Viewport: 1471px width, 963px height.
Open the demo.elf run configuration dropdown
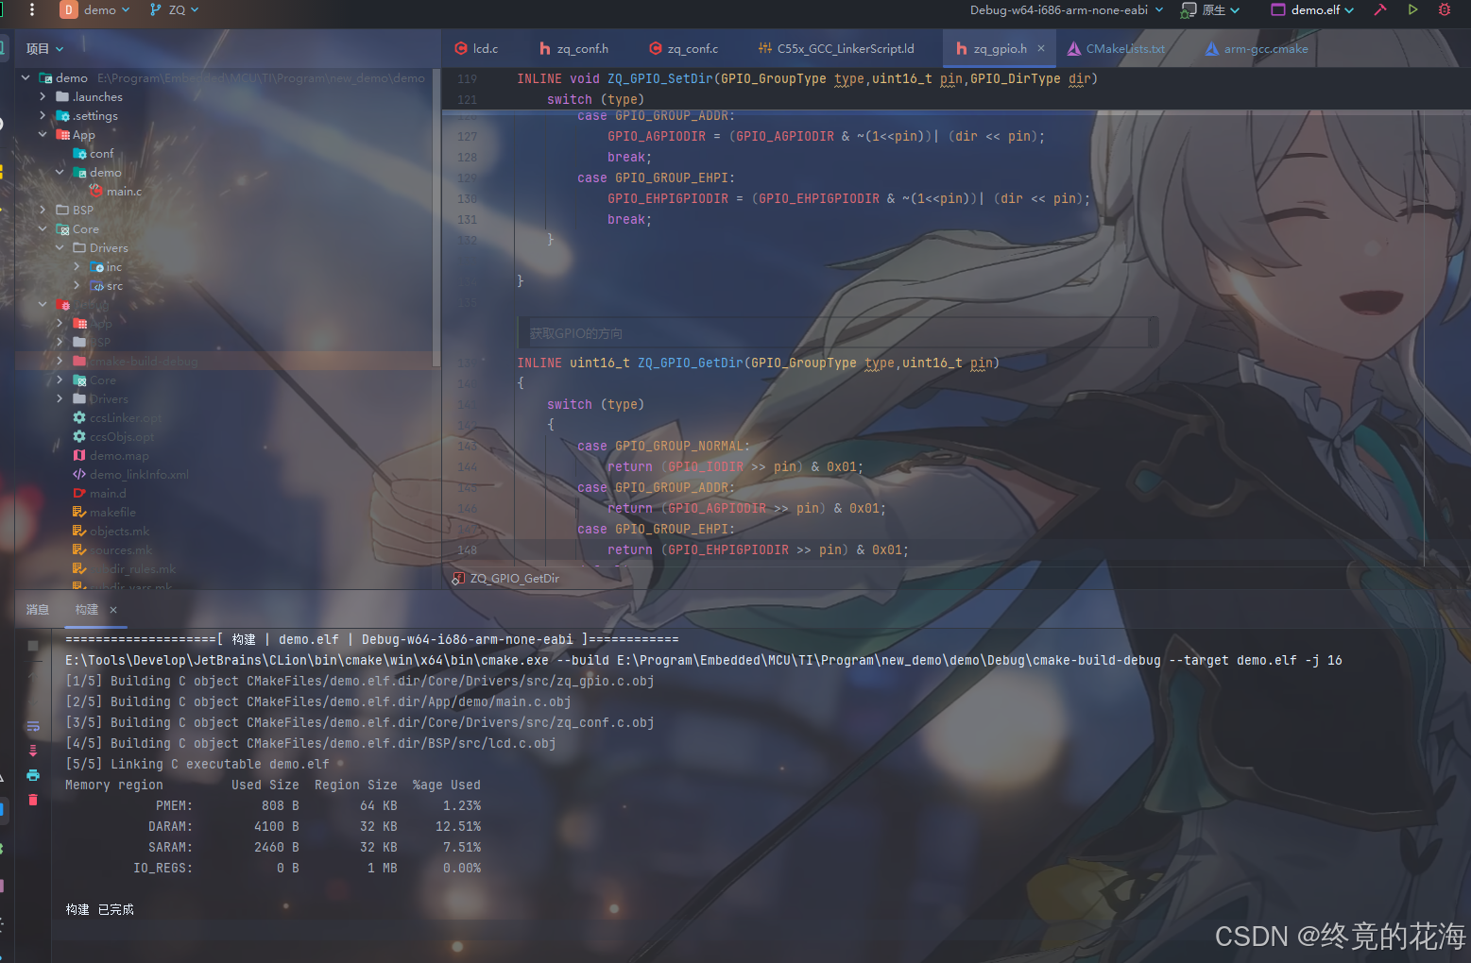coord(1313,9)
